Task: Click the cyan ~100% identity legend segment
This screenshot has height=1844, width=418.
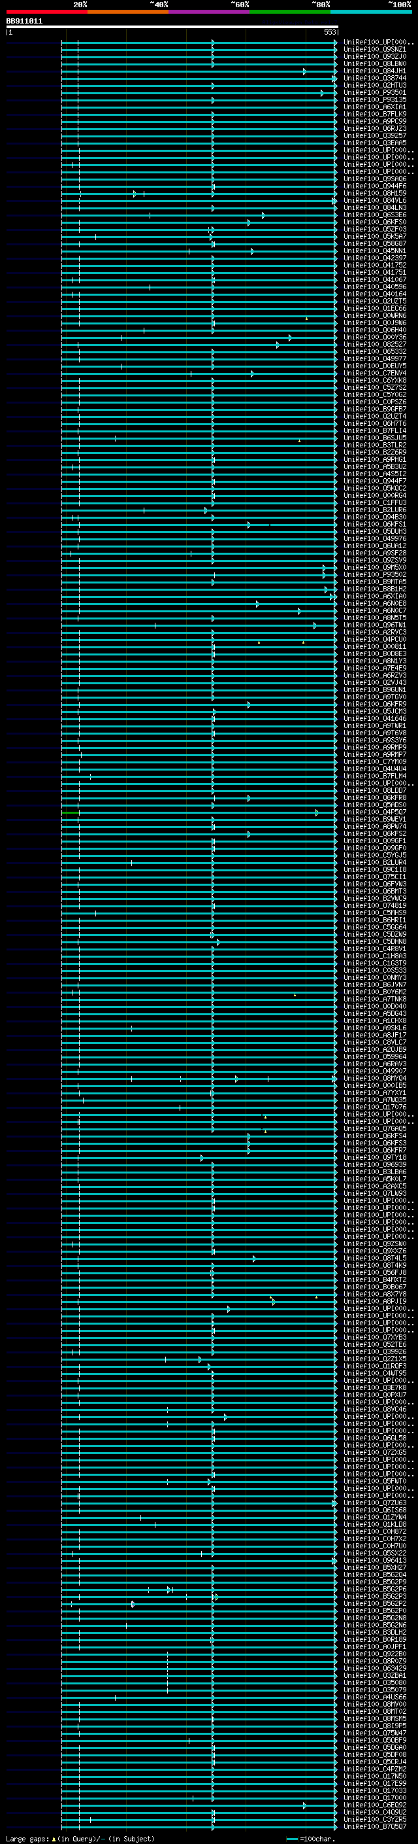Action: (x=371, y=12)
